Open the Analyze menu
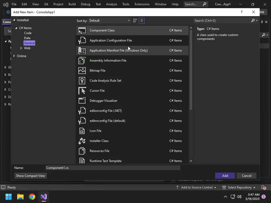This screenshot has width=271, height=203. 111,4
